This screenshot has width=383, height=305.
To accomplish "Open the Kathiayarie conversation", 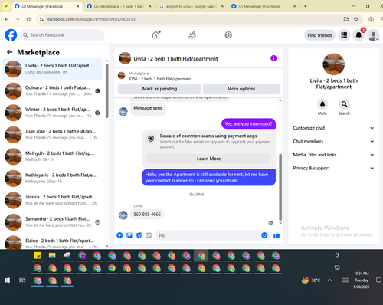I will pyautogui.click(x=52, y=179).
